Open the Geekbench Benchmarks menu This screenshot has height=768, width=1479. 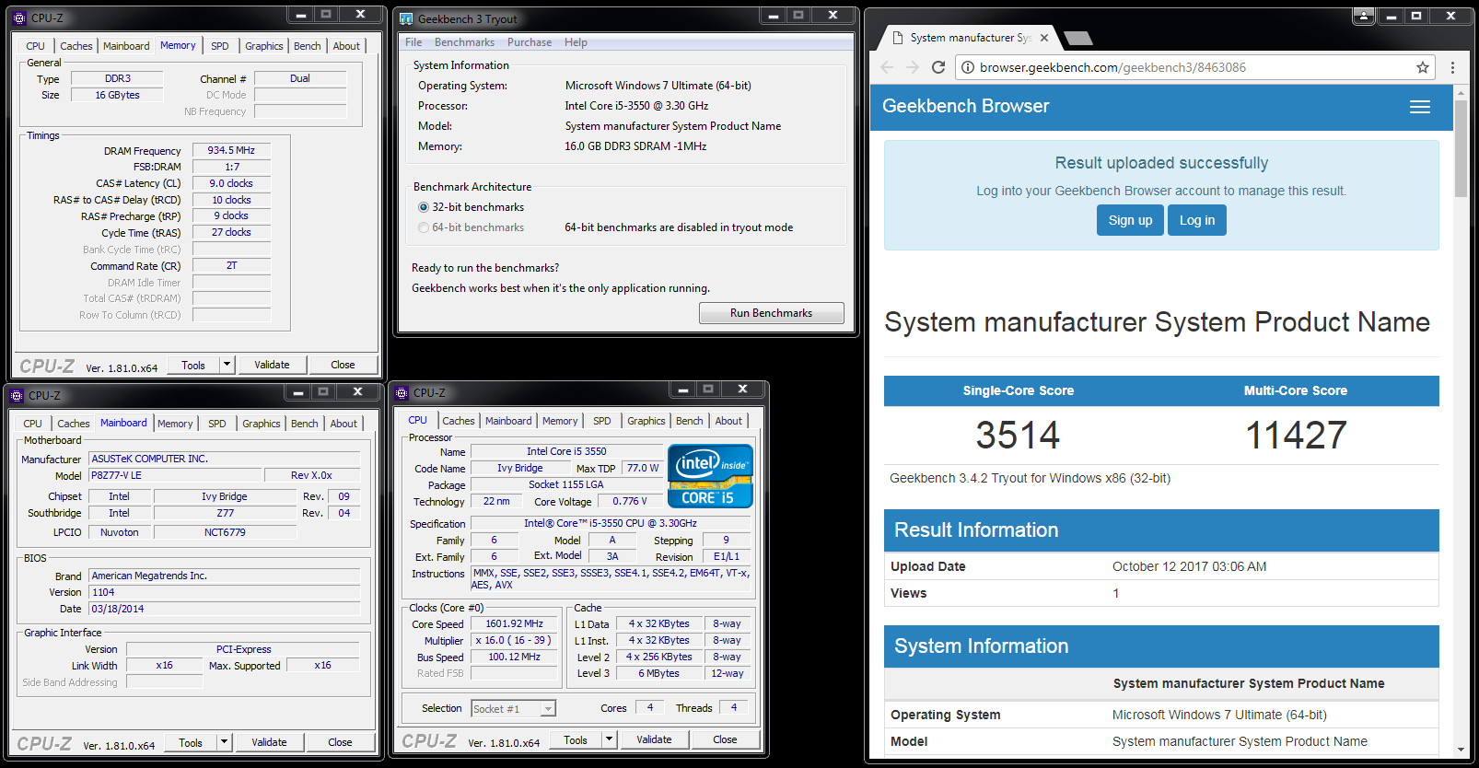(x=464, y=42)
